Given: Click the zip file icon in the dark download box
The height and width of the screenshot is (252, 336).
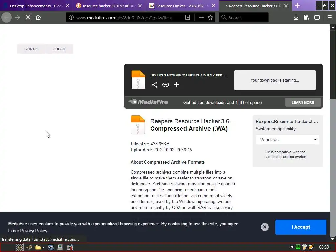Looking at the screenshot, I should (138, 79).
